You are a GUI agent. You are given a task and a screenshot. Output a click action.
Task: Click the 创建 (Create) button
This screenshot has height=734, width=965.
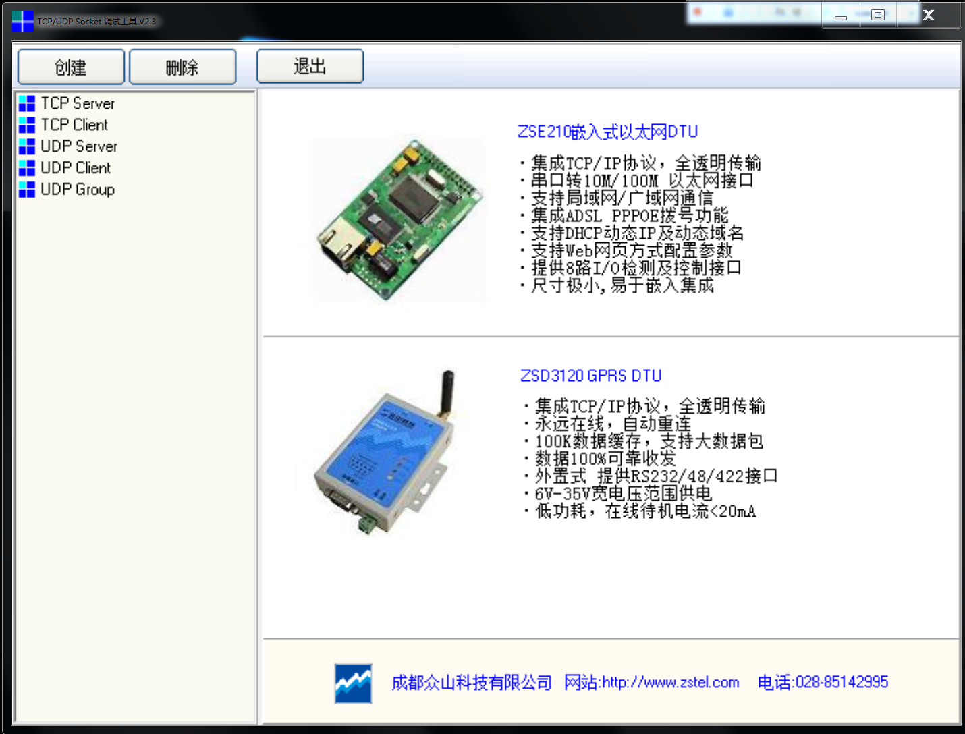coord(71,67)
